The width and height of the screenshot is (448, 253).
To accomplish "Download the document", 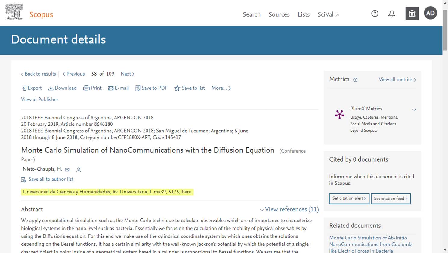I will (63, 88).
